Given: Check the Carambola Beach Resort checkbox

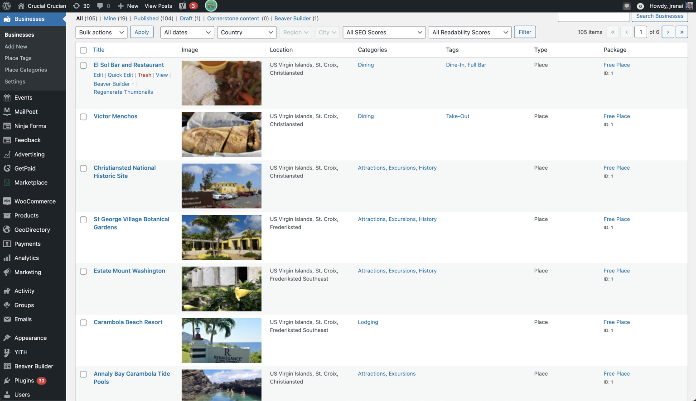Looking at the screenshot, I should (x=83, y=323).
